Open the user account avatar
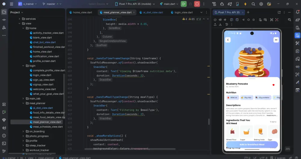The image size is (301, 159). 269,4
